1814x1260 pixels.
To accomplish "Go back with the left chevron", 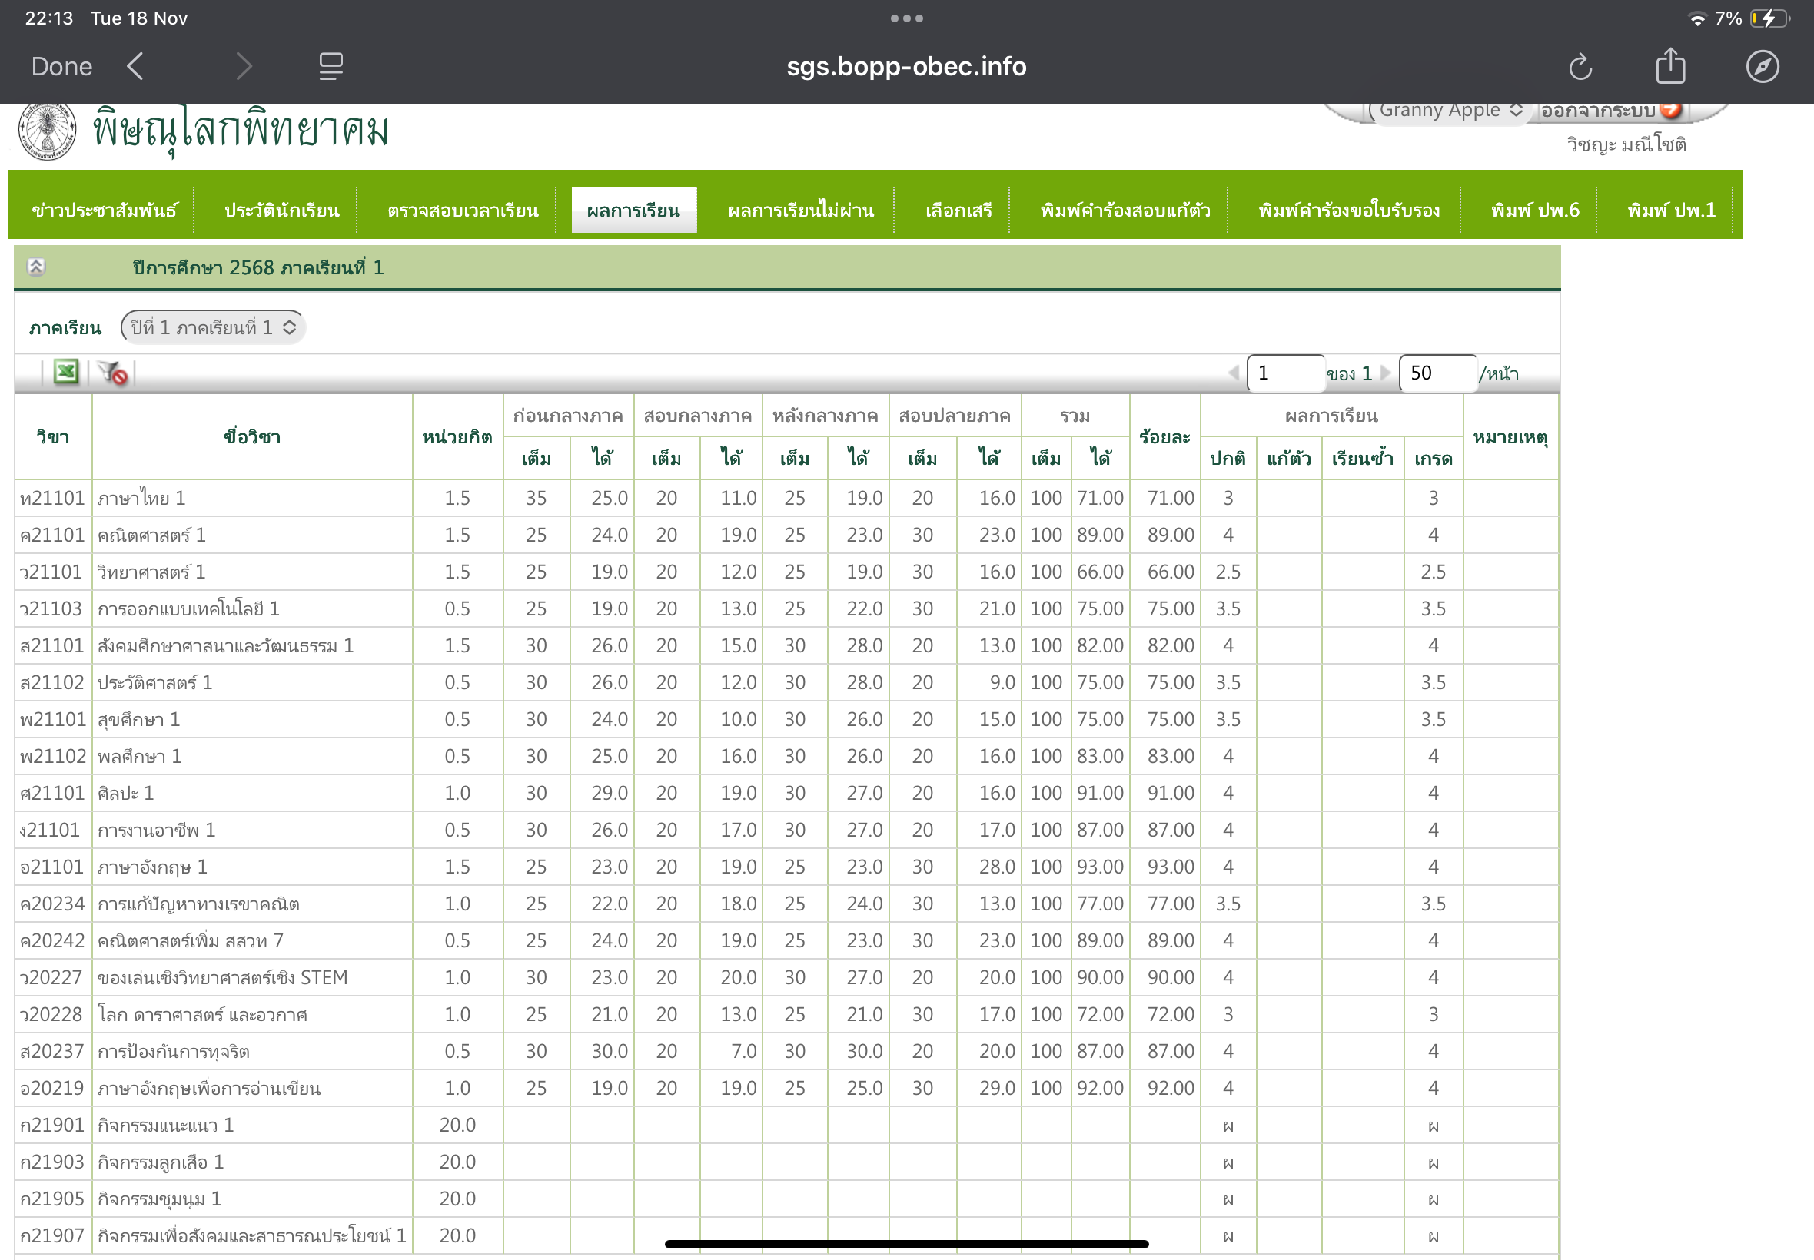I will click(135, 66).
